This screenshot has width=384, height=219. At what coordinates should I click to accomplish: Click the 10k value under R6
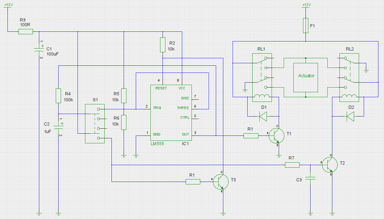point(116,124)
